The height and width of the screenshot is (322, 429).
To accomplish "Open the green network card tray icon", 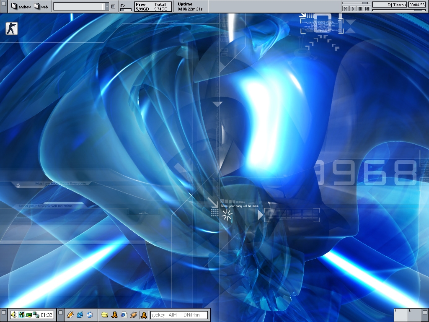I will click(x=29, y=315).
